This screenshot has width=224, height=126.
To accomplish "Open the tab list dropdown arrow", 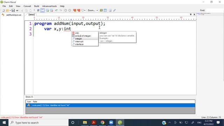I will 191,14.
